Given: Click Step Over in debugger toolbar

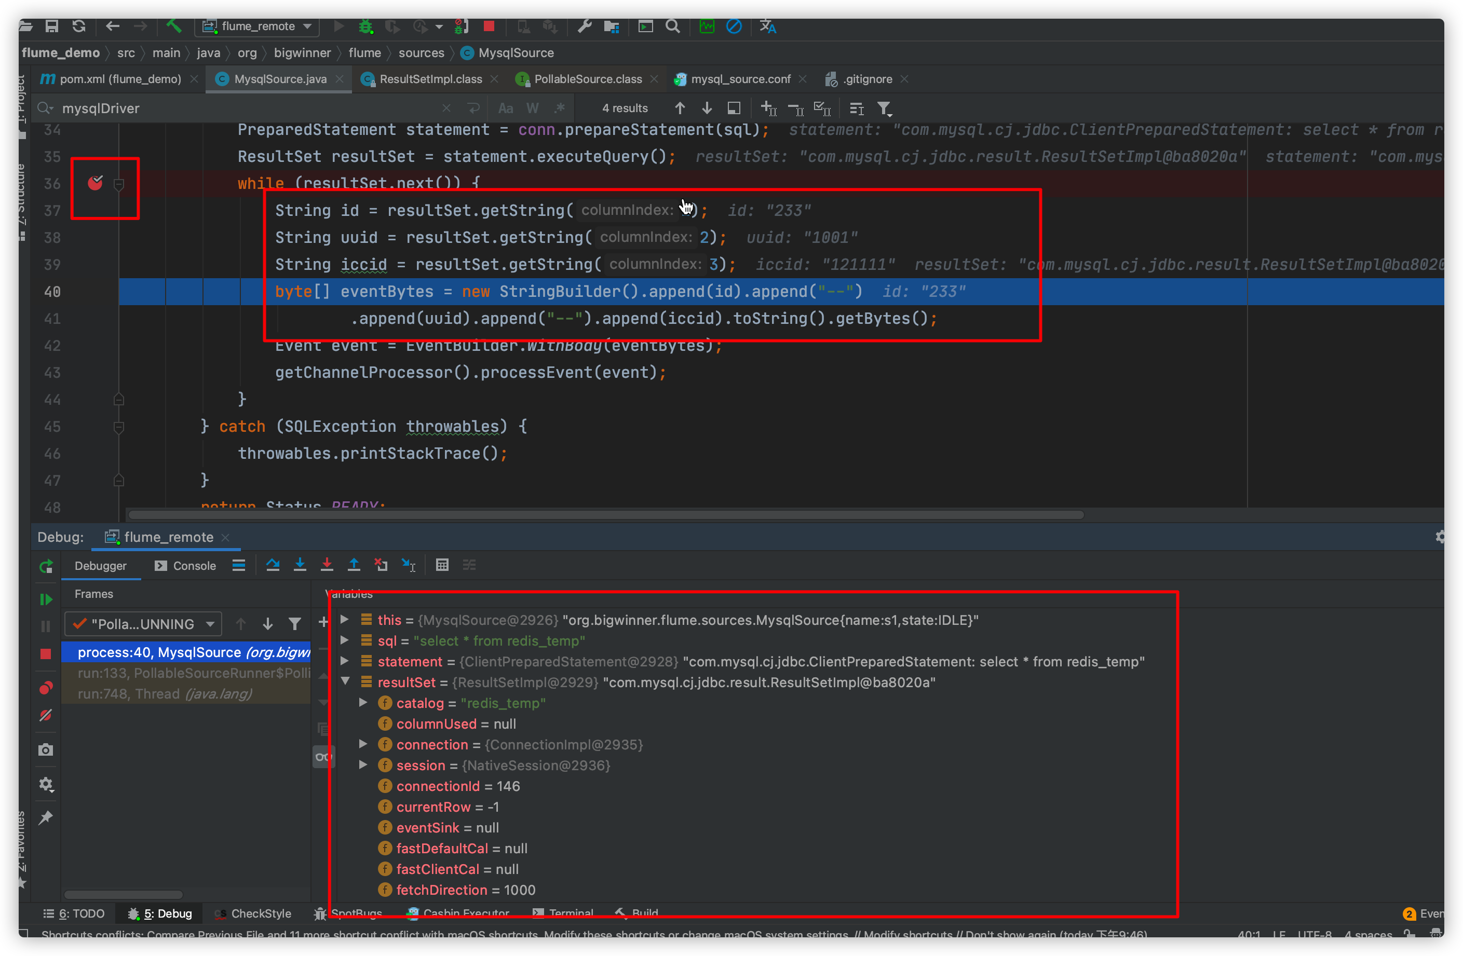Looking at the screenshot, I should (x=273, y=565).
